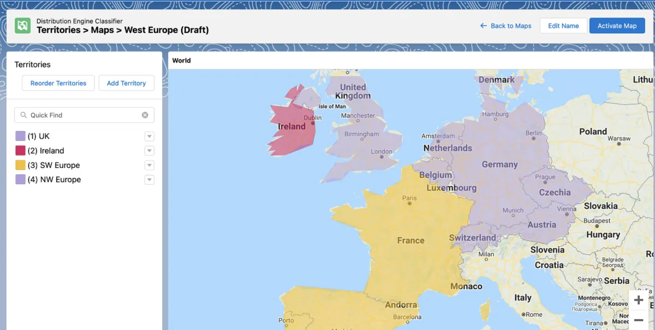Click the Edit Name button
This screenshot has width=655, height=330.
point(563,26)
